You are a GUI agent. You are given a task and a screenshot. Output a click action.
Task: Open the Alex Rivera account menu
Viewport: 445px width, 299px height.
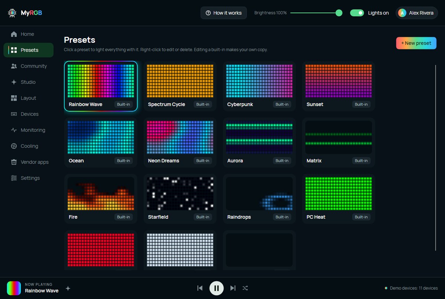(417, 13)
